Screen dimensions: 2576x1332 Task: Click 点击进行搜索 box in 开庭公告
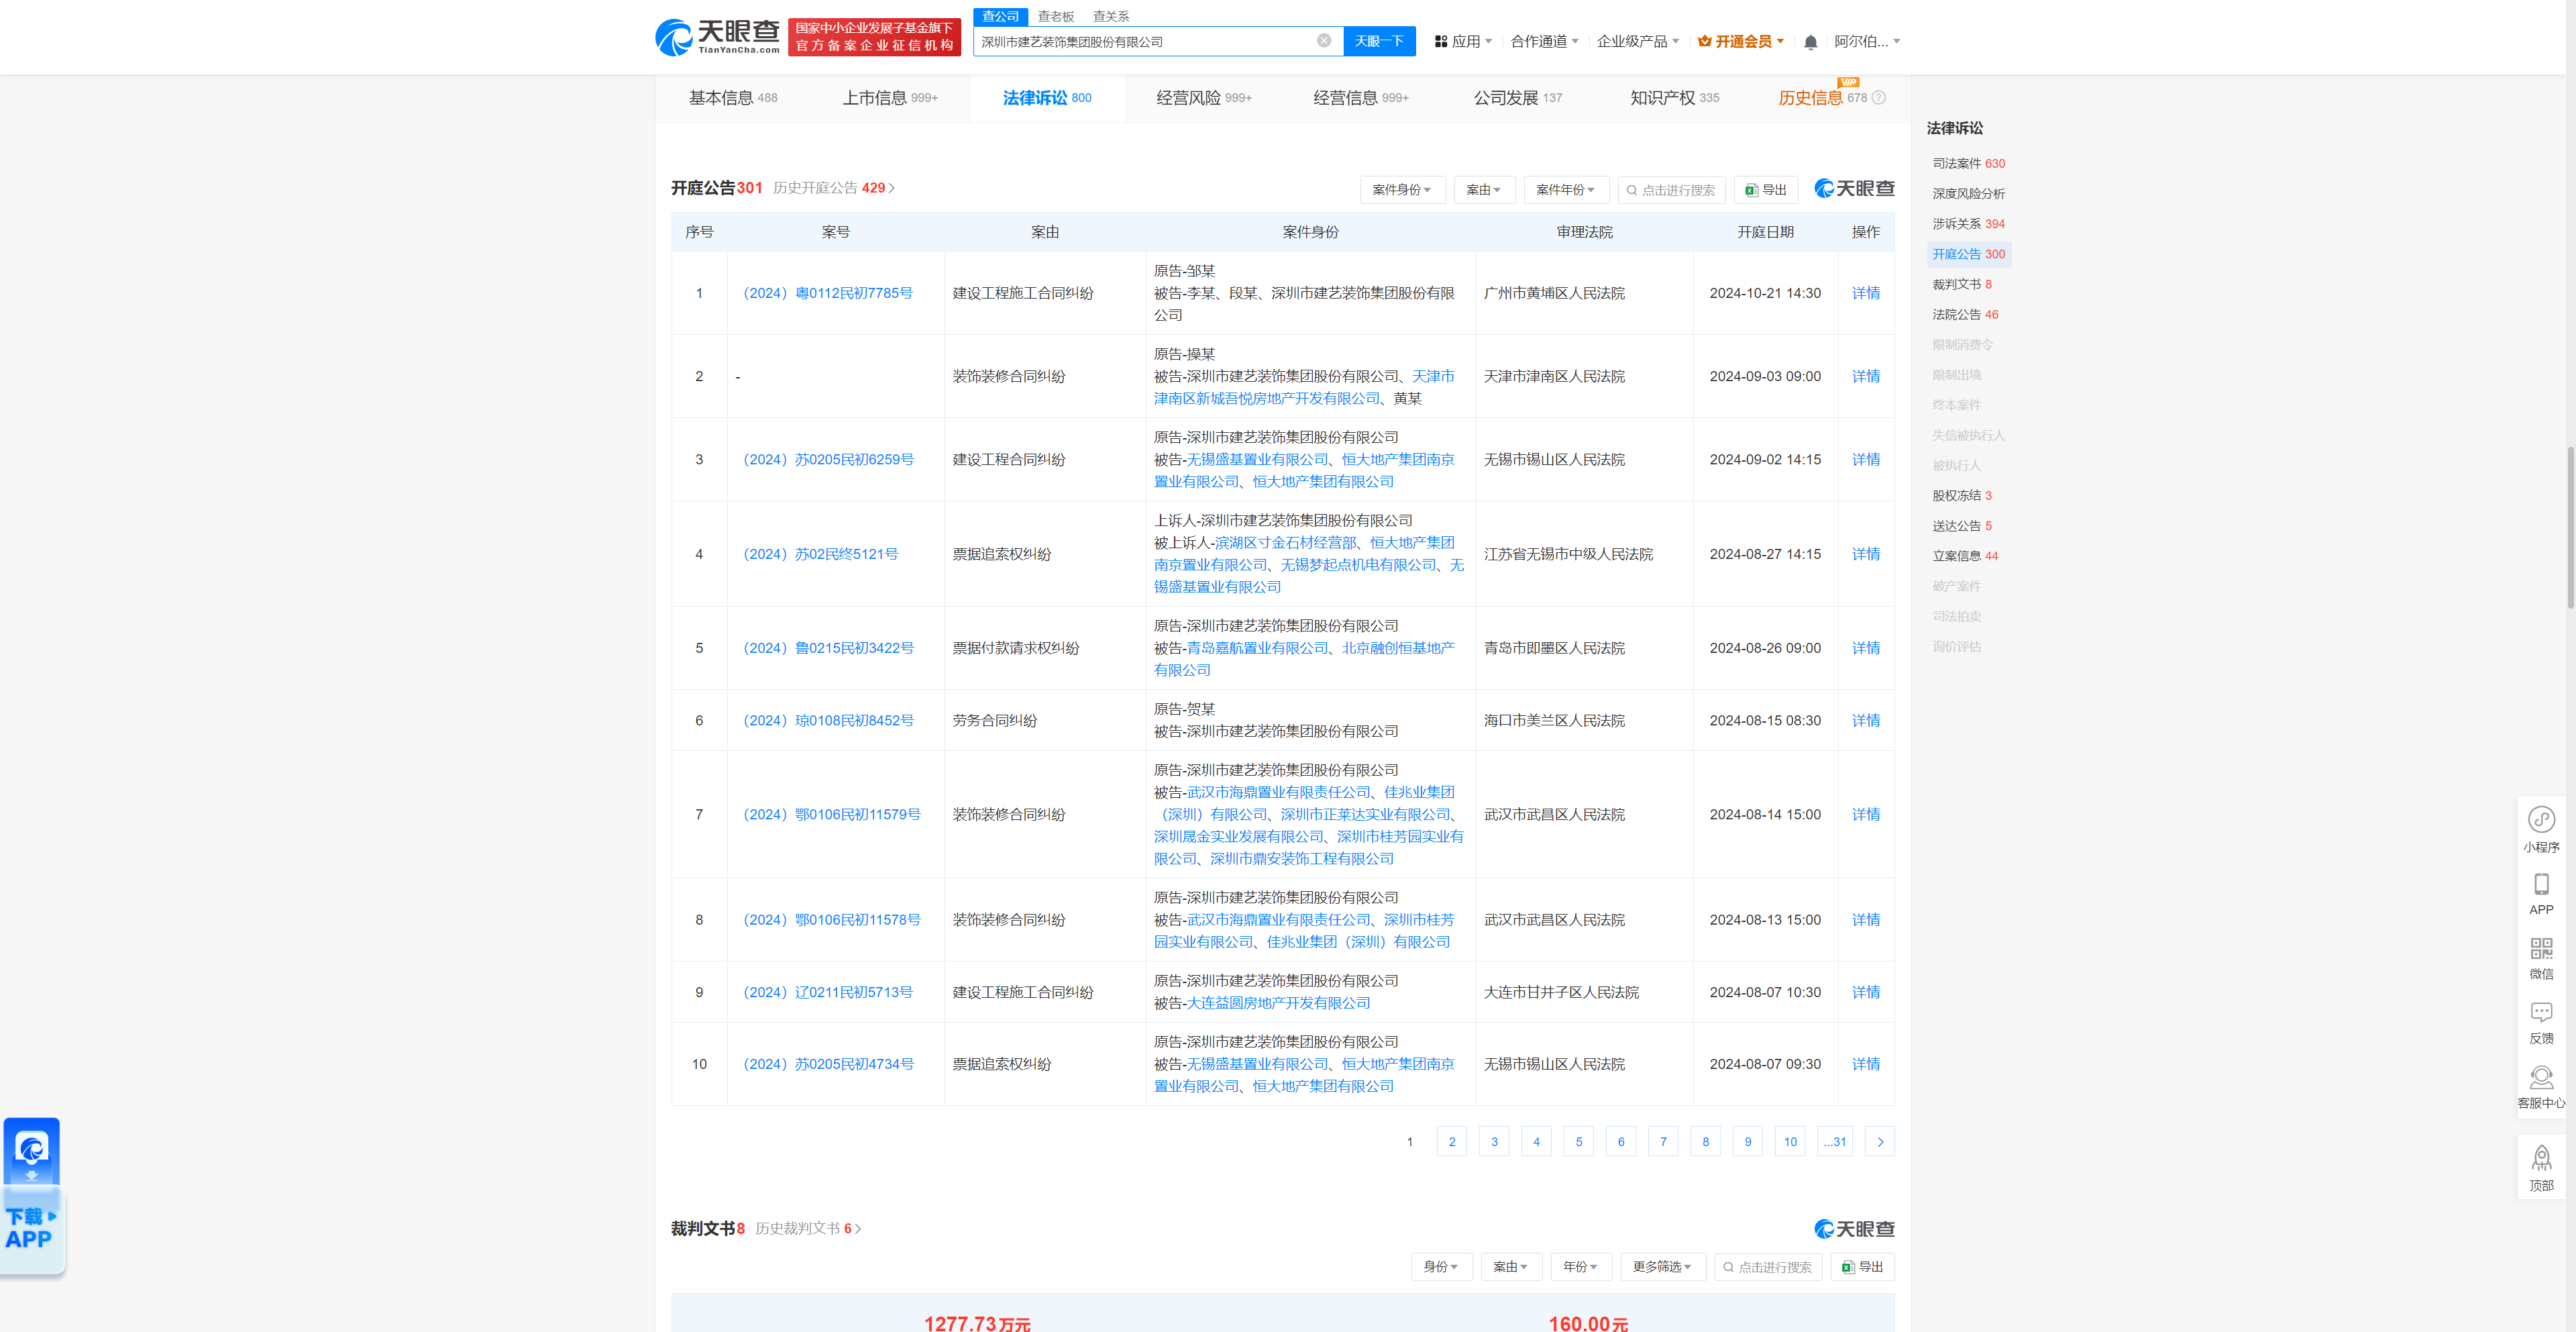click(x=1671, y=190)
